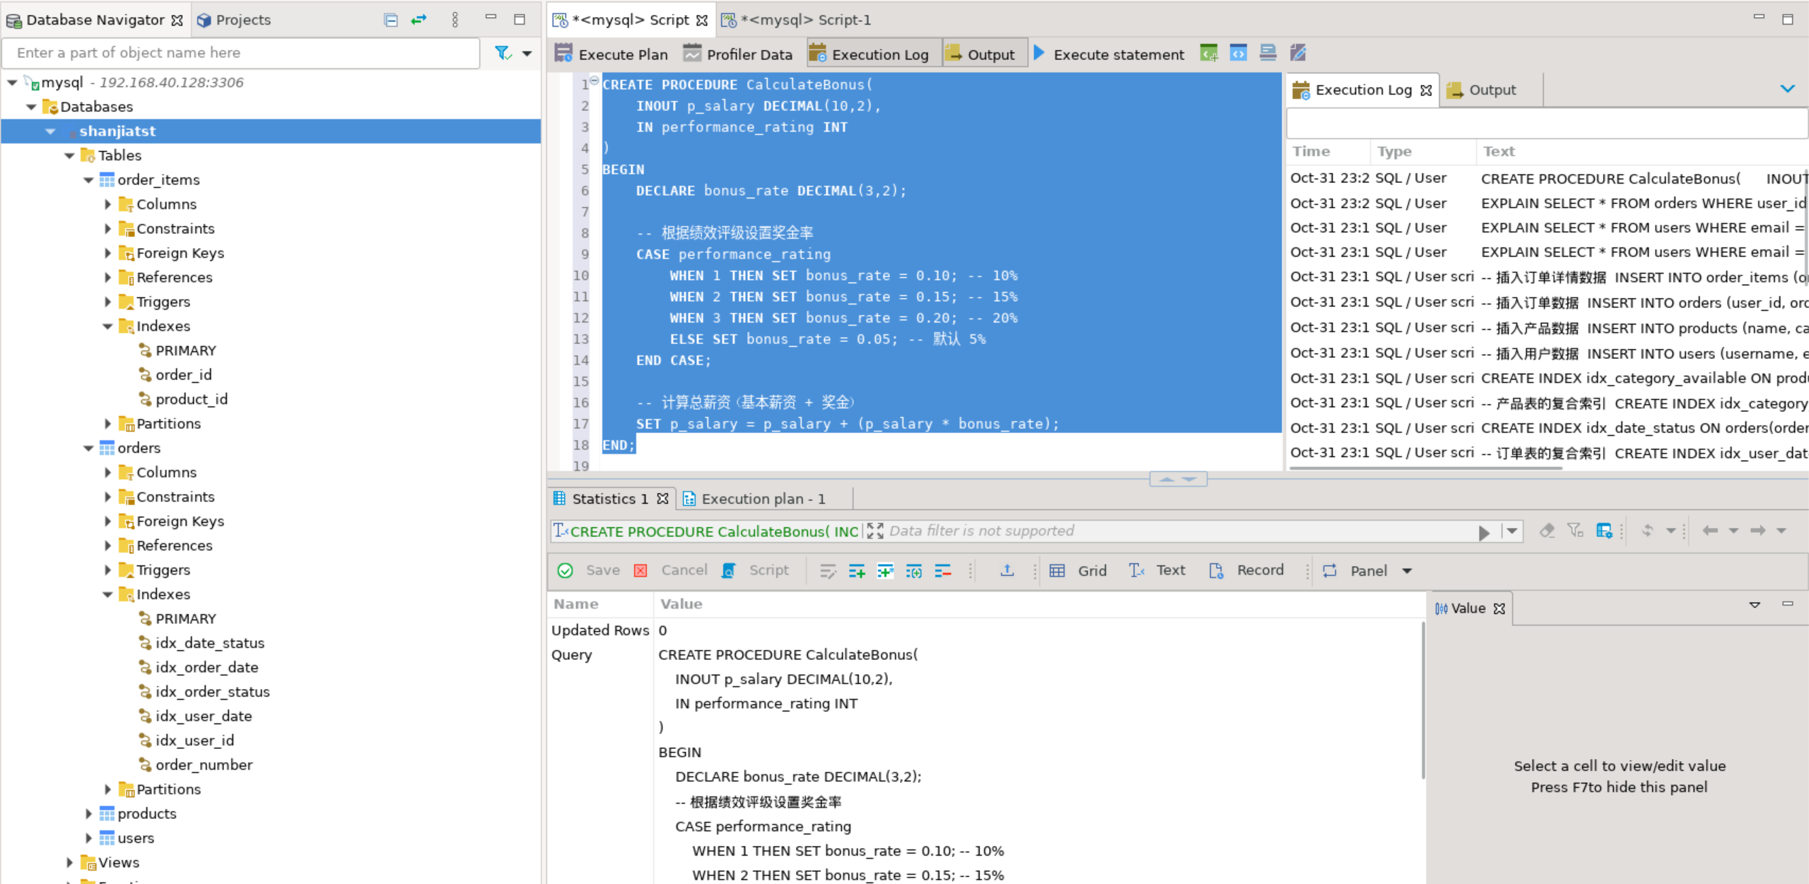1809x884 pixels.
Task: Click Execute statement play icon
Action: click(1038, 53)
